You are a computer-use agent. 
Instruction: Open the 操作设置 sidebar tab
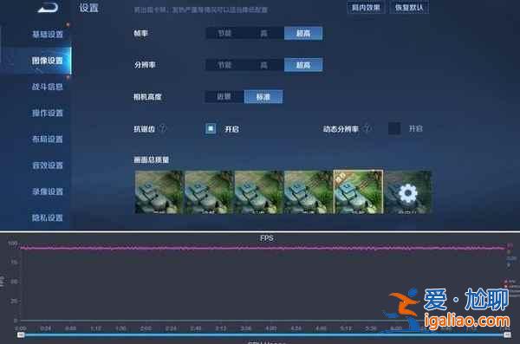pos(48,113)
